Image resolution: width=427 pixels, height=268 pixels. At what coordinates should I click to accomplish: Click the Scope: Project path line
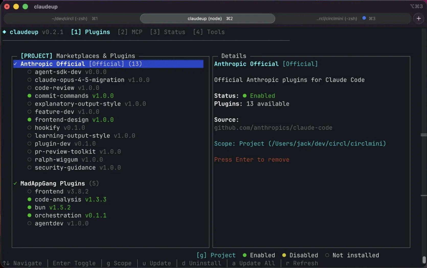pyautogui.click(x=300, y=143)
